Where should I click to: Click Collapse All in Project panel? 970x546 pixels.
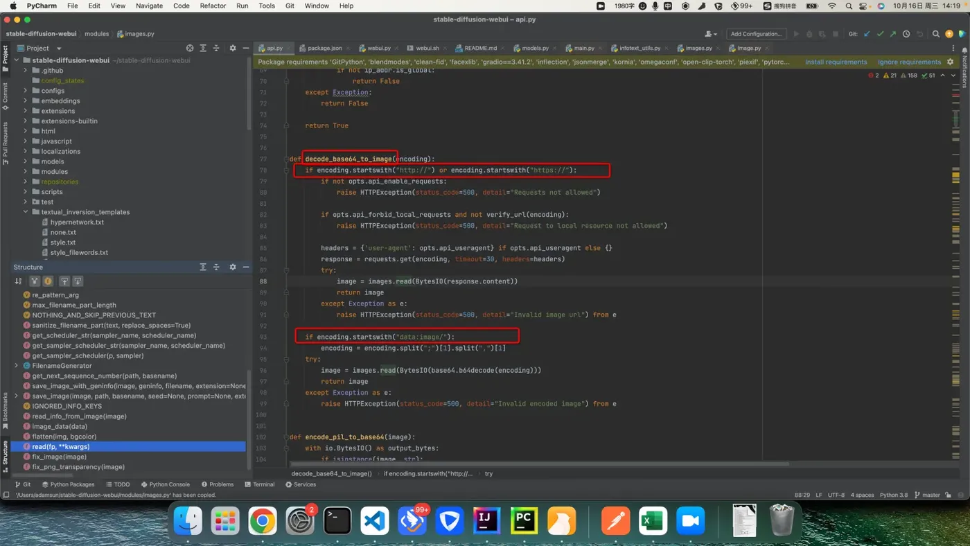[216, 48]
